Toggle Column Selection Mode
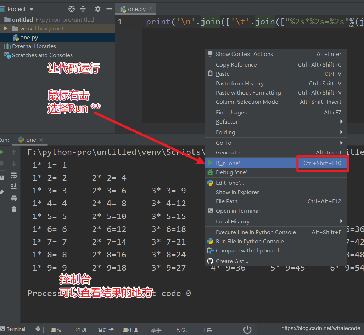 [x=276, y=102]
